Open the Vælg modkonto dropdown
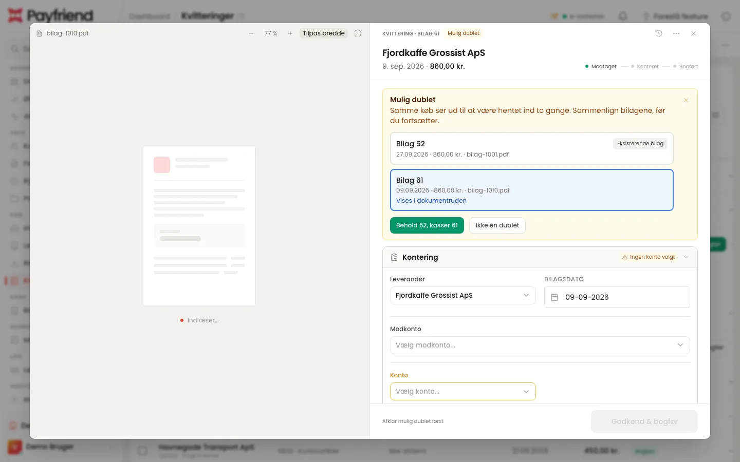The height and width of the screenshot is (462, 740). [x=540, y=345]
